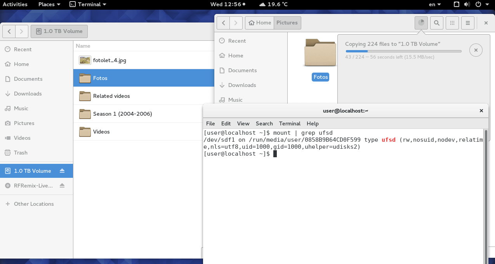Open the volume control in top bar
The image size is (495, 264).
[x=467, y=4]
